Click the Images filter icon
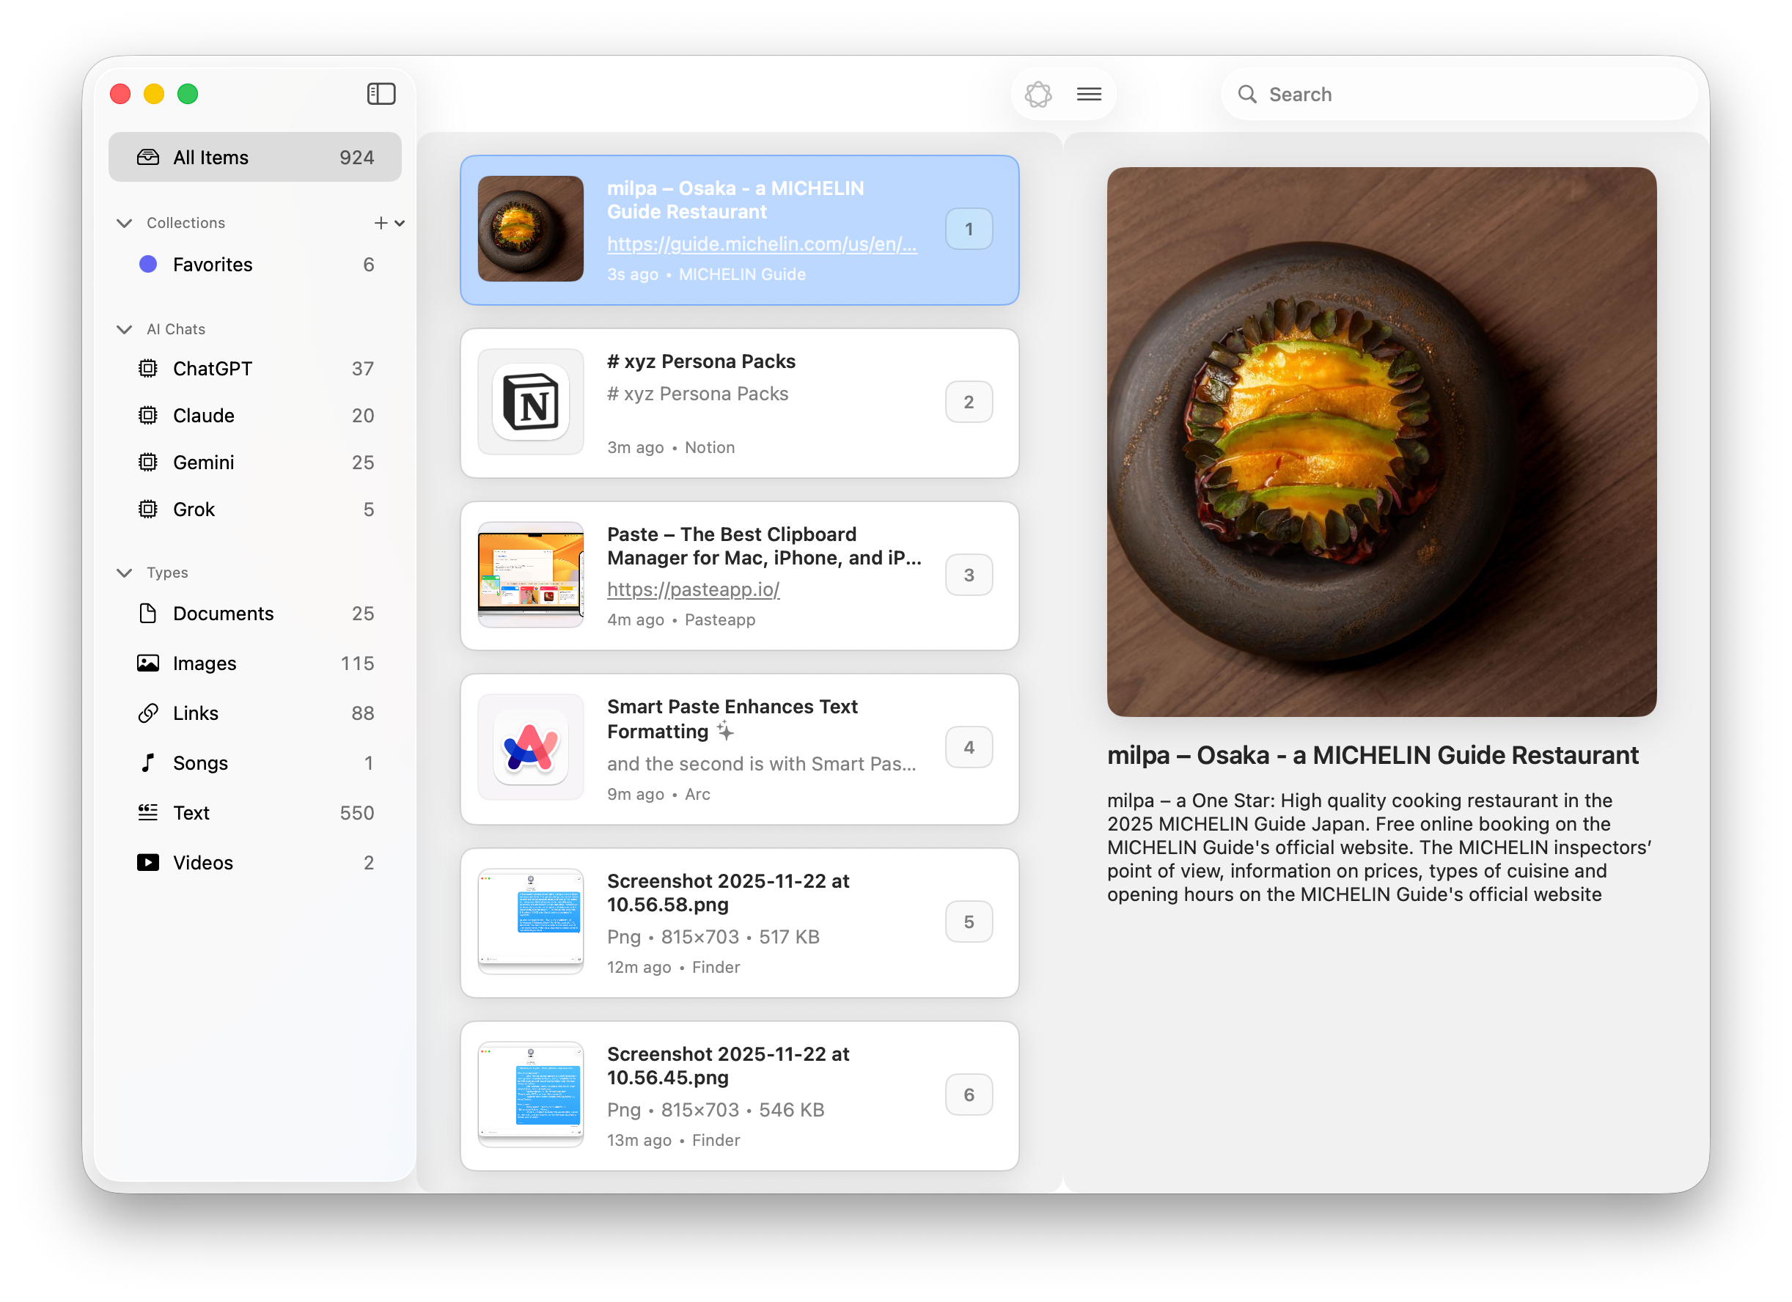The image size is (1792, 1302). tap(148, 663)
